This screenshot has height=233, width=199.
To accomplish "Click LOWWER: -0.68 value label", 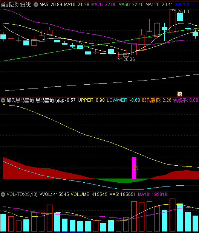I will (x=123, y=100).
